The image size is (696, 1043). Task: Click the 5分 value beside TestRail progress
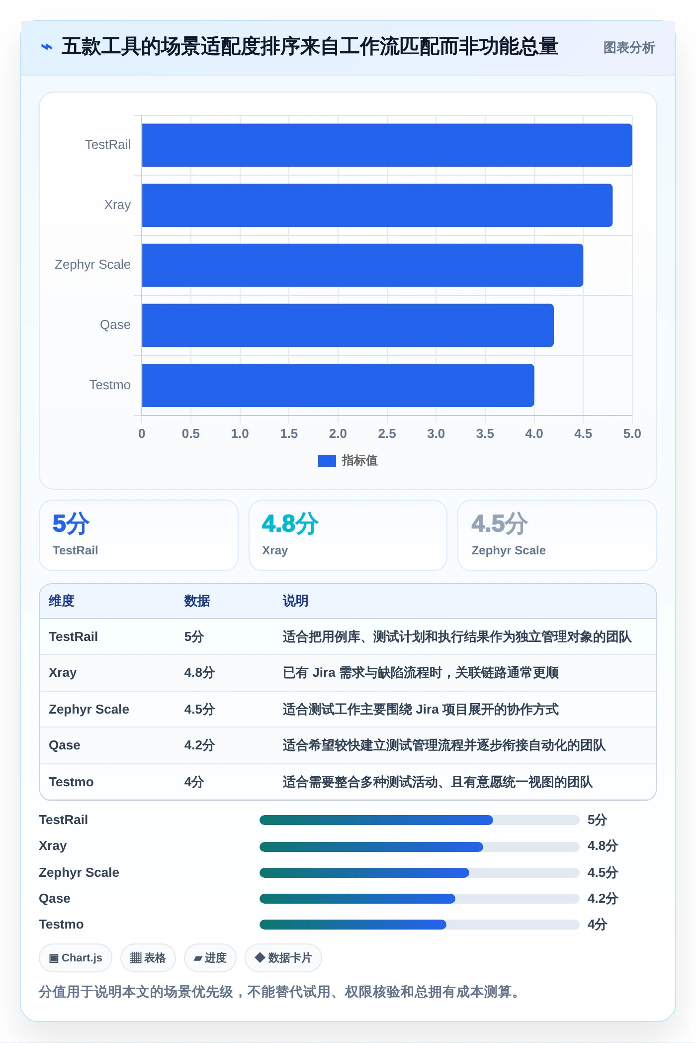(x=598, y=820)
